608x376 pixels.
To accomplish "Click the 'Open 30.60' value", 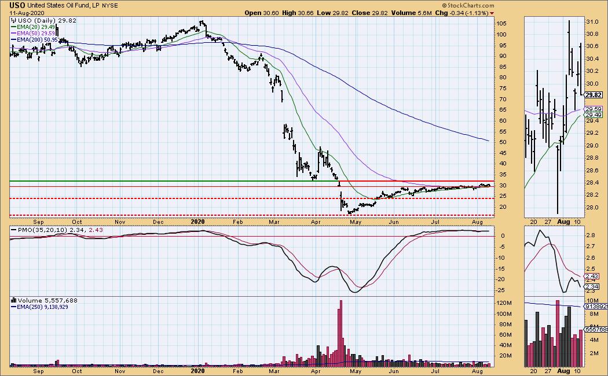I will click(262, 13).
